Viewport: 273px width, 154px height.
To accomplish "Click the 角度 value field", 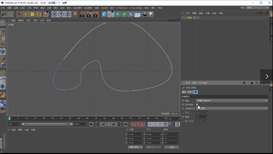I will pos(202,117).
